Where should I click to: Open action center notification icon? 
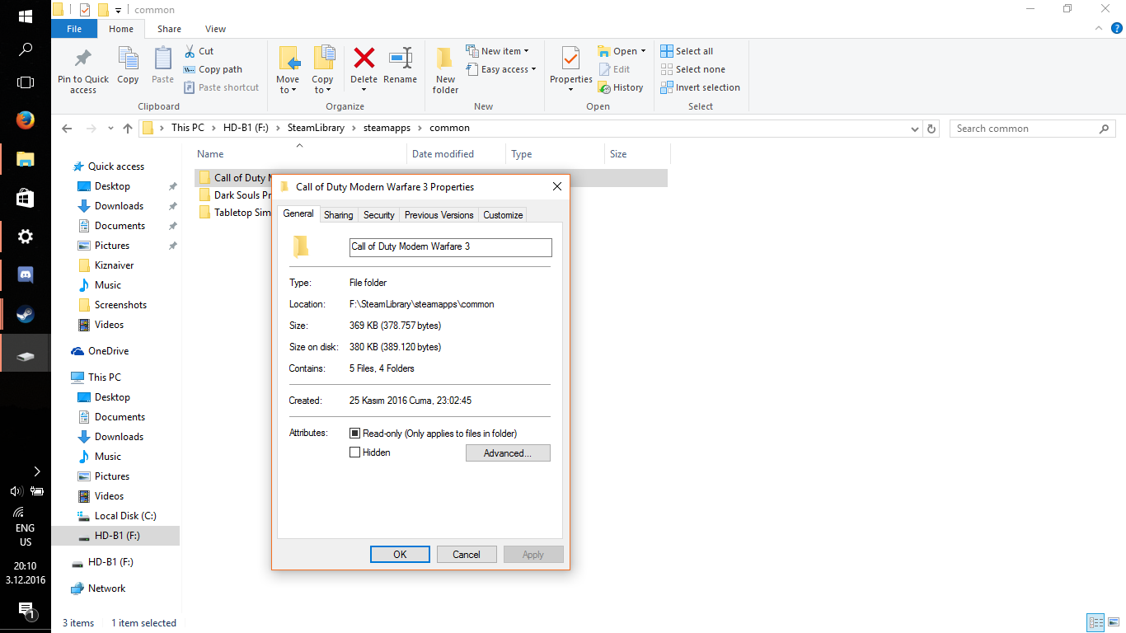pyautogui.click(x=26, y=610)
